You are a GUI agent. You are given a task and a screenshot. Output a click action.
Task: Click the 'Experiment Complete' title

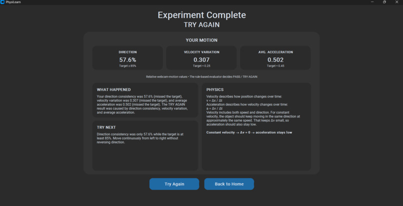click(x=202, y=15)
